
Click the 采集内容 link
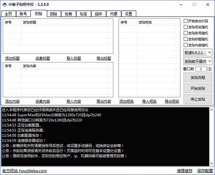coord(43,102)
